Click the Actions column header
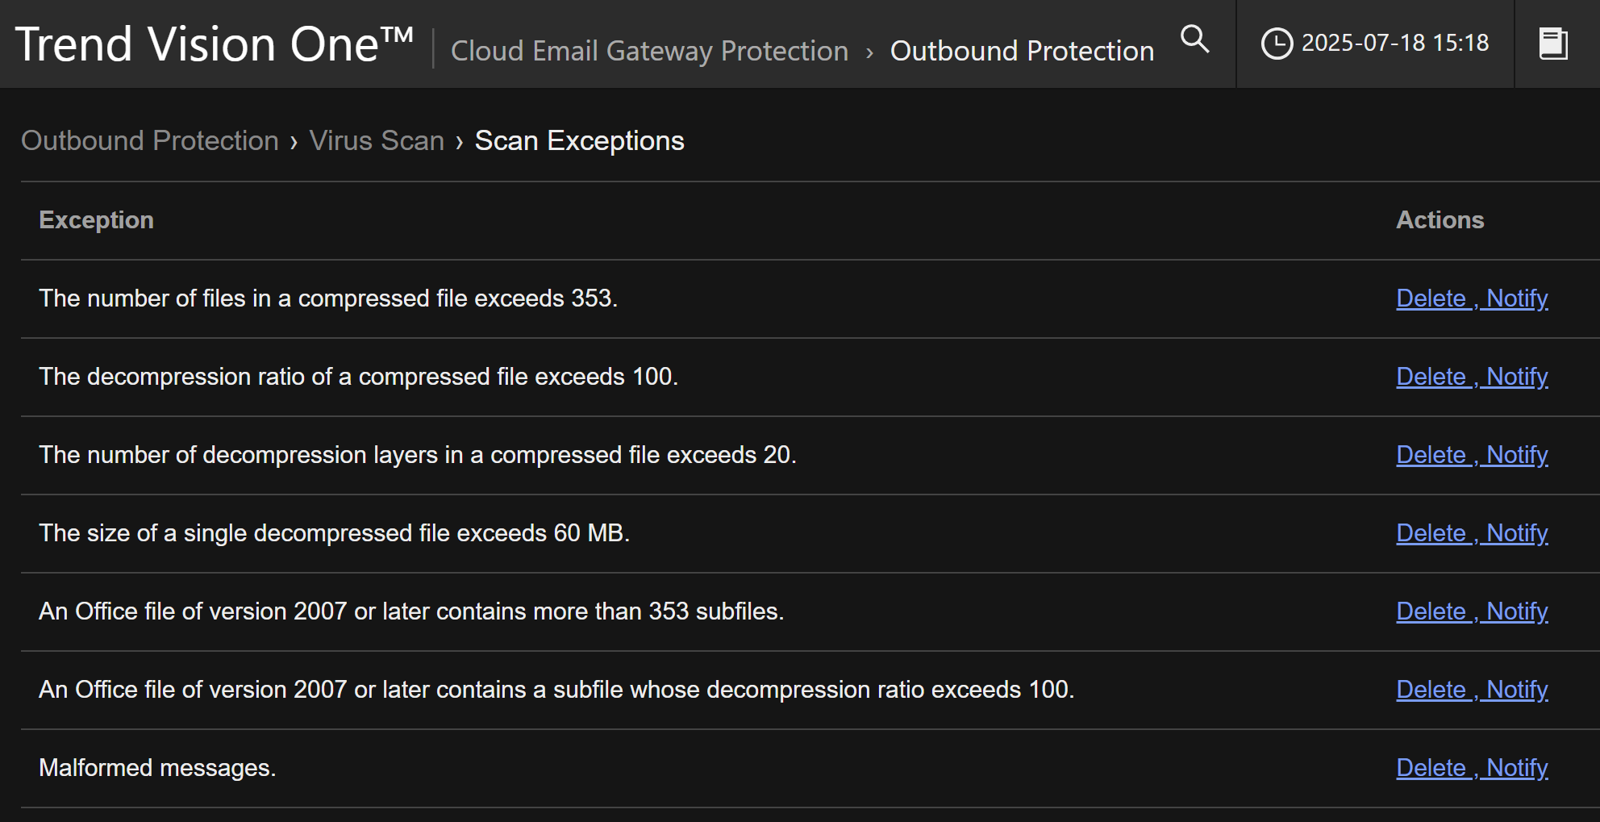The height and width of the screenshot is (822, 1600). coord(1440,220)
